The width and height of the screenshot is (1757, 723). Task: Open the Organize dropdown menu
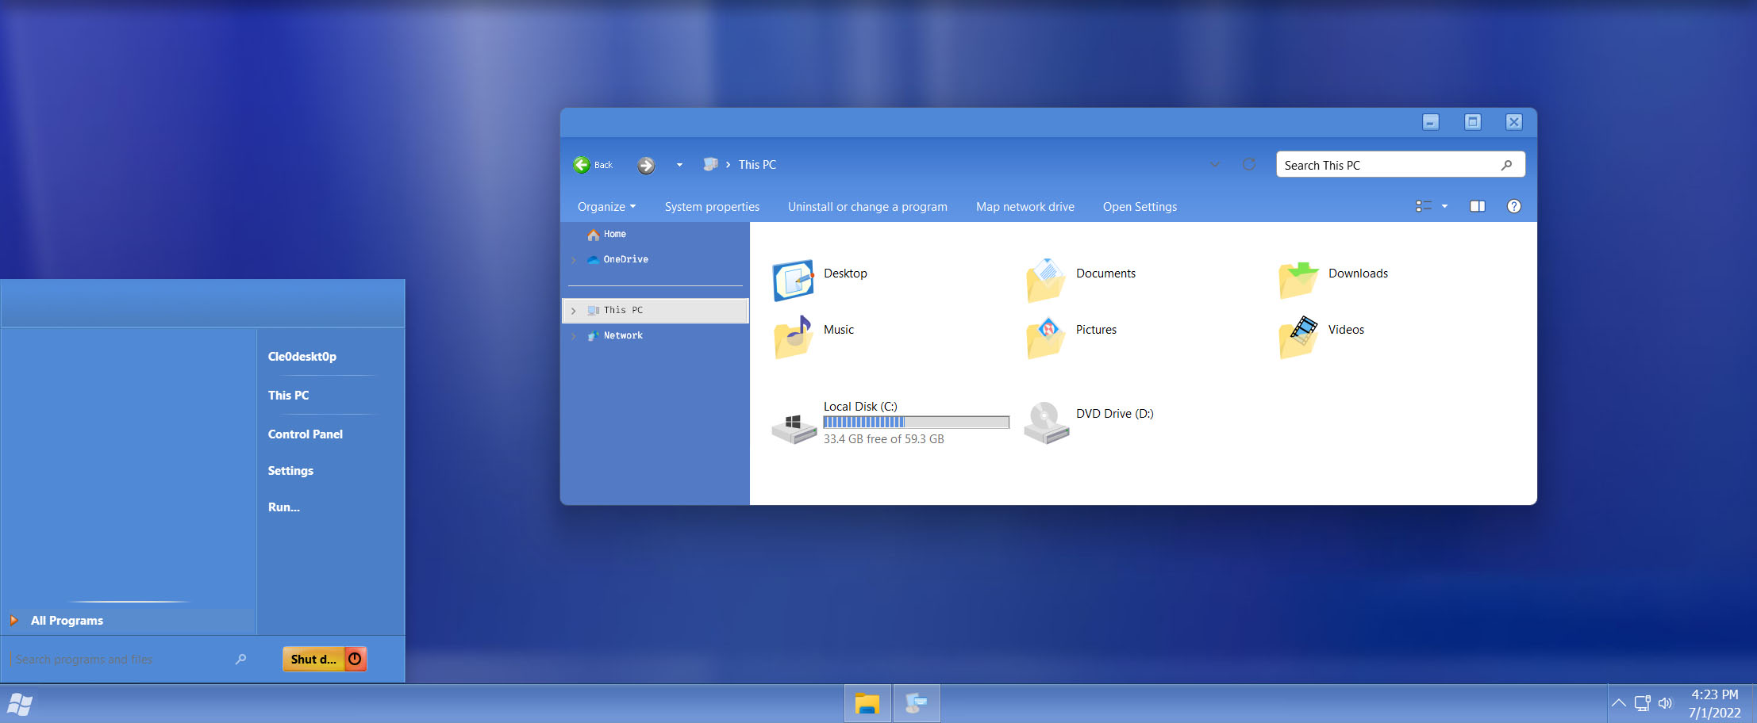(x=606, y=206)
